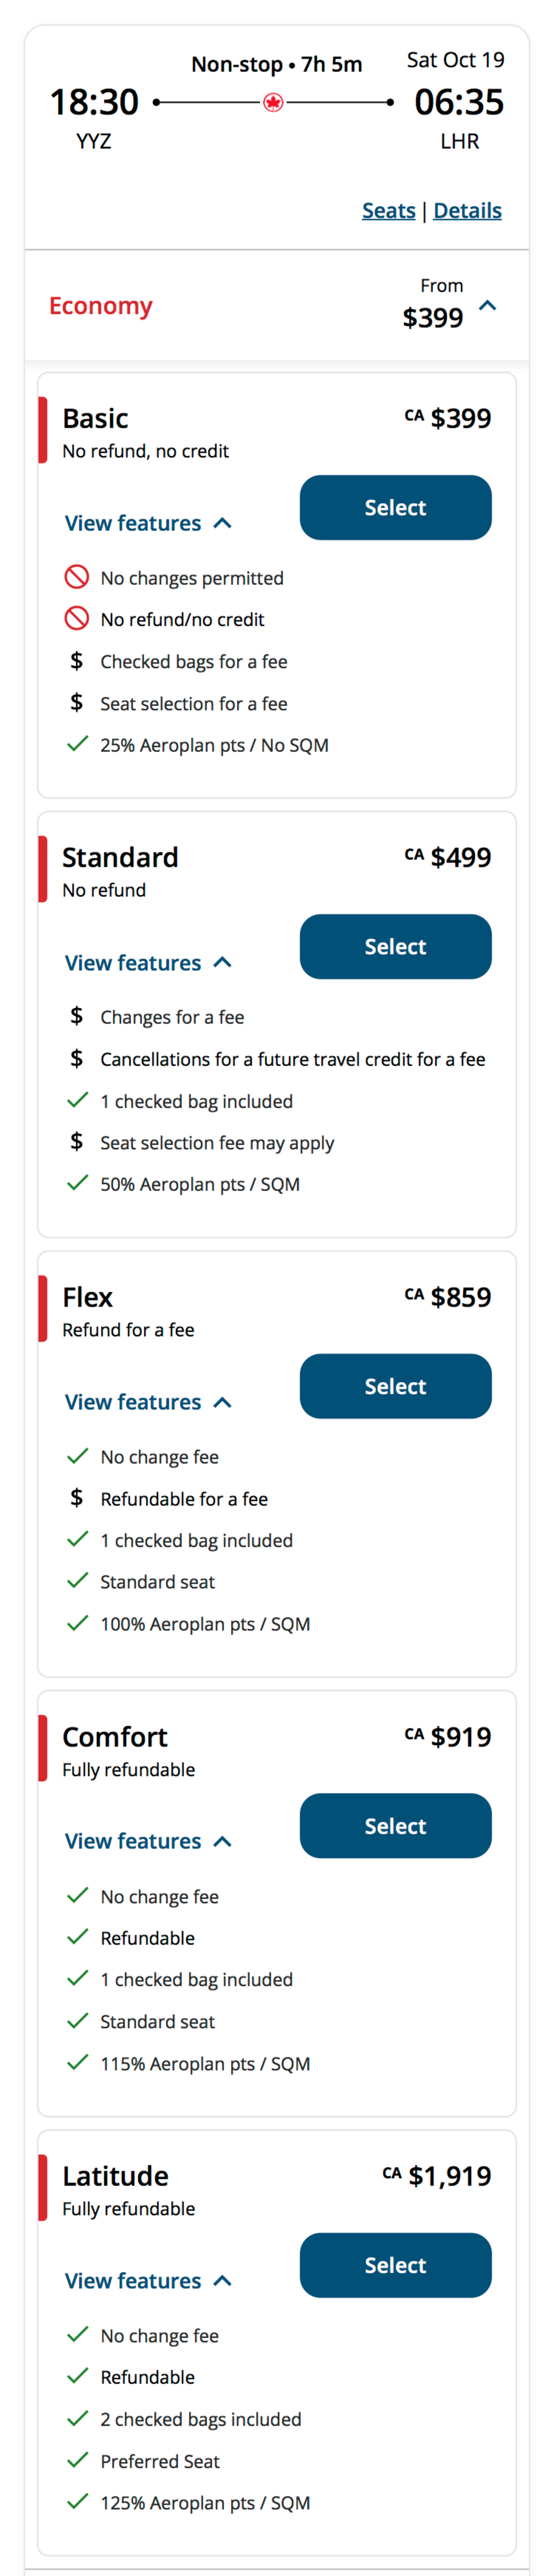Click the no refund/no credit prohibition icon
554x2576 pixels.
click(77, 619)
